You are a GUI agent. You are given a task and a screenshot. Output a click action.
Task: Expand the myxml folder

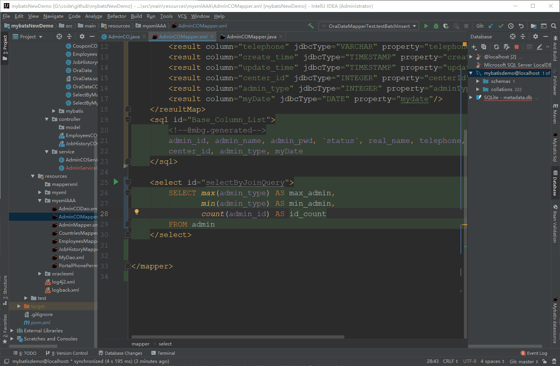click(40, 192)
